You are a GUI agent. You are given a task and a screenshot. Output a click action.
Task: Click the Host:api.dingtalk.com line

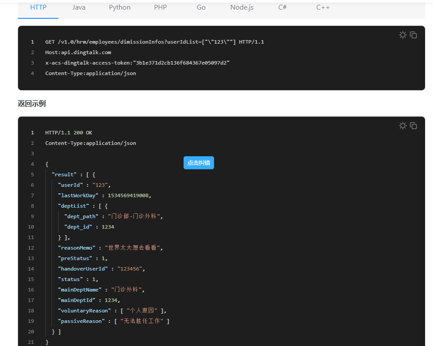click(78, 52)
